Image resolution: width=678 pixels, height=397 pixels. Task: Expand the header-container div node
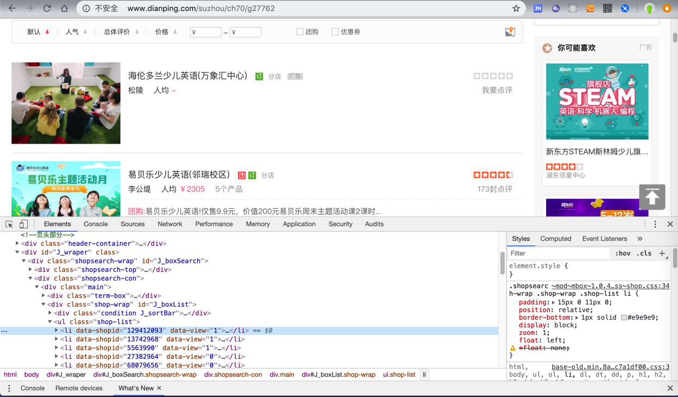[x=17, y=244]
